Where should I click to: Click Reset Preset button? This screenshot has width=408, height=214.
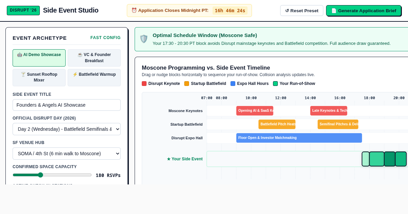302,11
